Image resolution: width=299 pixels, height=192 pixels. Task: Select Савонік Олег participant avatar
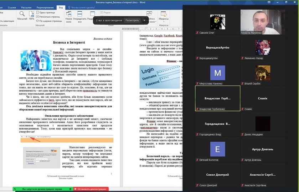pyautogui.click(x=218, y=22)
